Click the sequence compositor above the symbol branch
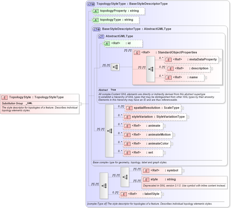 [x=125, y=177]
